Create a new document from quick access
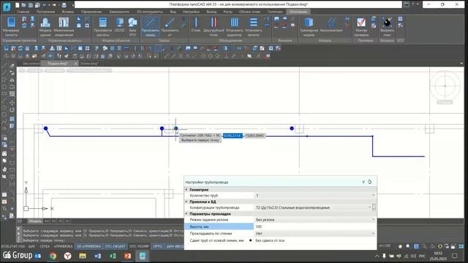468x263 pixels. point(18,5)
